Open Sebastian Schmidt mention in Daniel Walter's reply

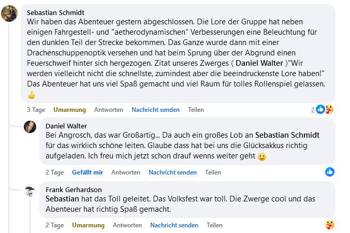tap(287, 135)
